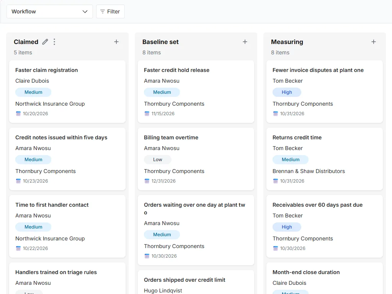Open the Month-end close duration card
The height and width of the screenshot is (294, 392).
tap(325, 278)
